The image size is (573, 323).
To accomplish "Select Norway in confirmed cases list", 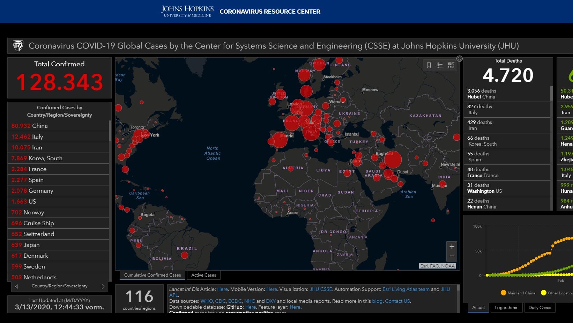I will (x=58, y=212).
